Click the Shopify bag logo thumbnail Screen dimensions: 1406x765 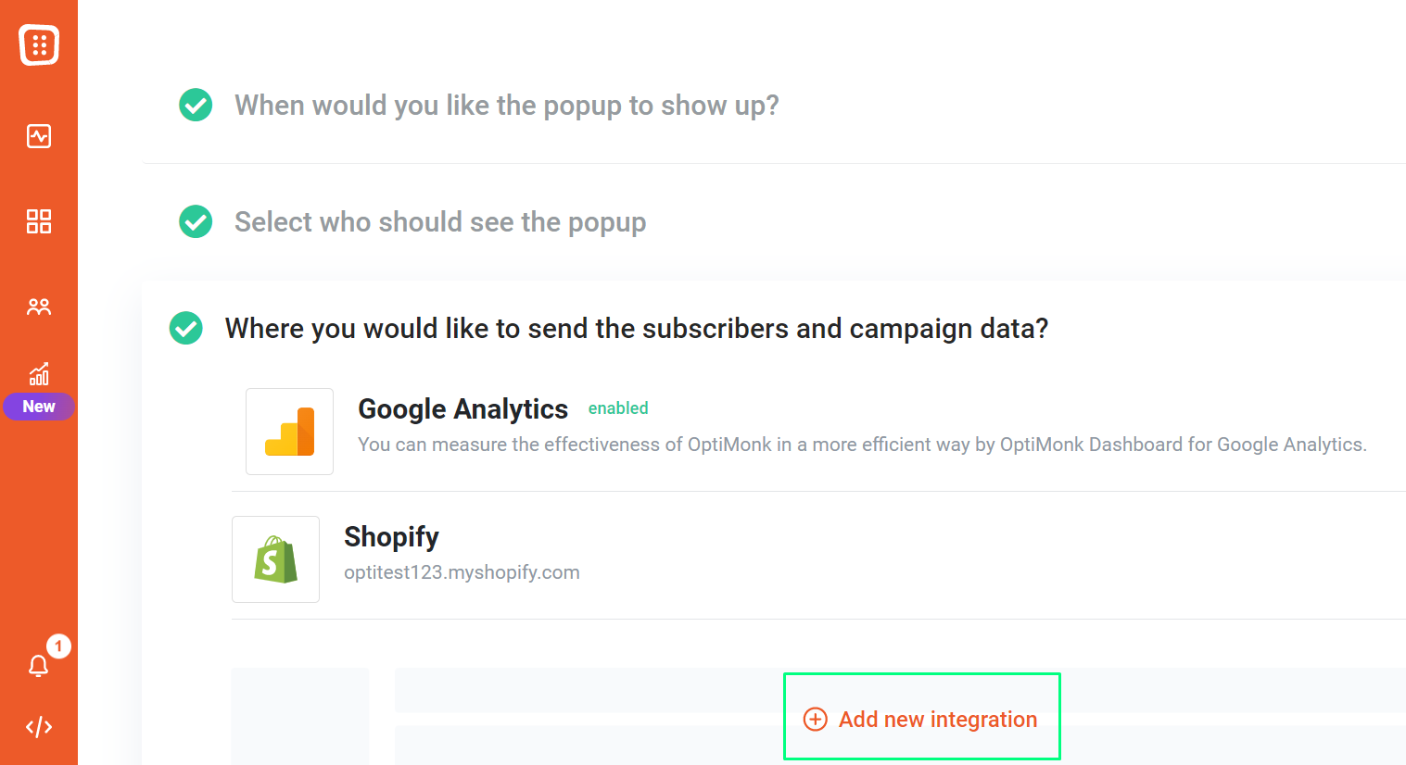coord(275,559)
